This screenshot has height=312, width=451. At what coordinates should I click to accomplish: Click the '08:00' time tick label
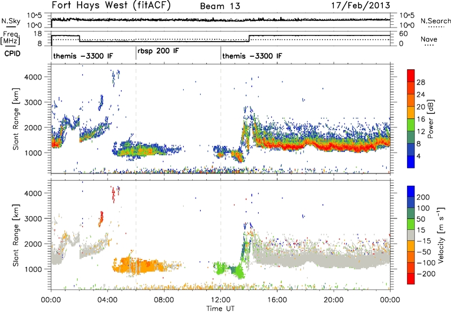point(164,300)
